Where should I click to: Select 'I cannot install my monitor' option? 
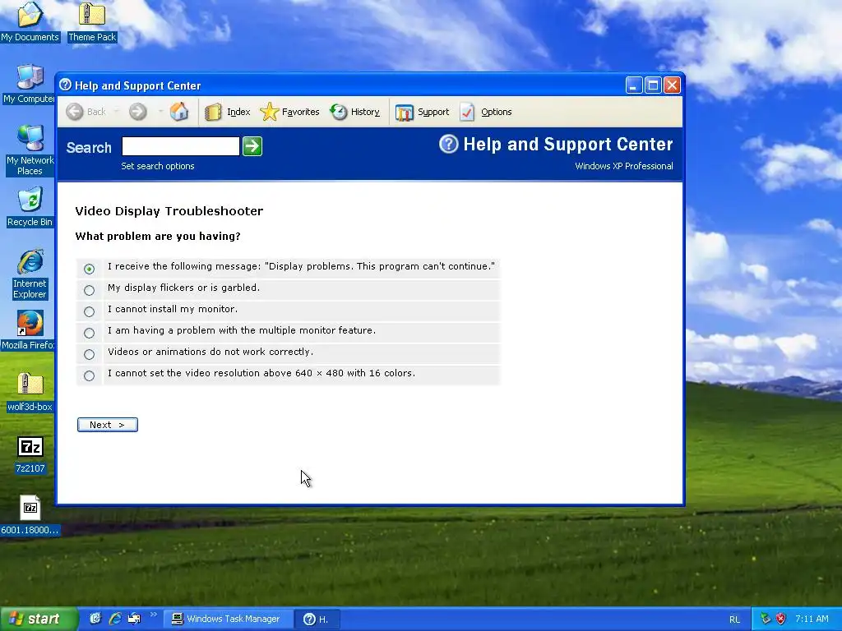coord(89,311)
